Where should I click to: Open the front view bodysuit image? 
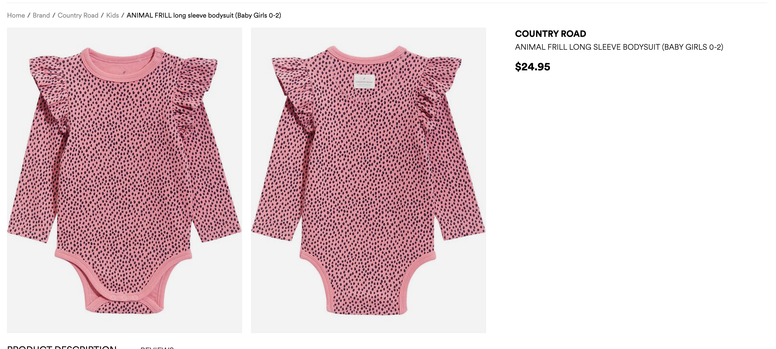(x=124, y=180)
